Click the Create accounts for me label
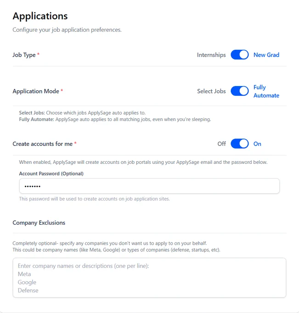Viewport: 299px width, 313px height. [x=42, y=144]
